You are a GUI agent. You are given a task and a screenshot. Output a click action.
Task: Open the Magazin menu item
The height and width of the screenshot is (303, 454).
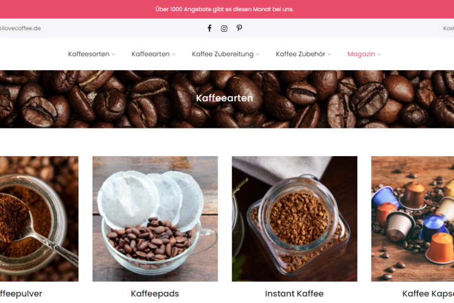pos(361,54)
